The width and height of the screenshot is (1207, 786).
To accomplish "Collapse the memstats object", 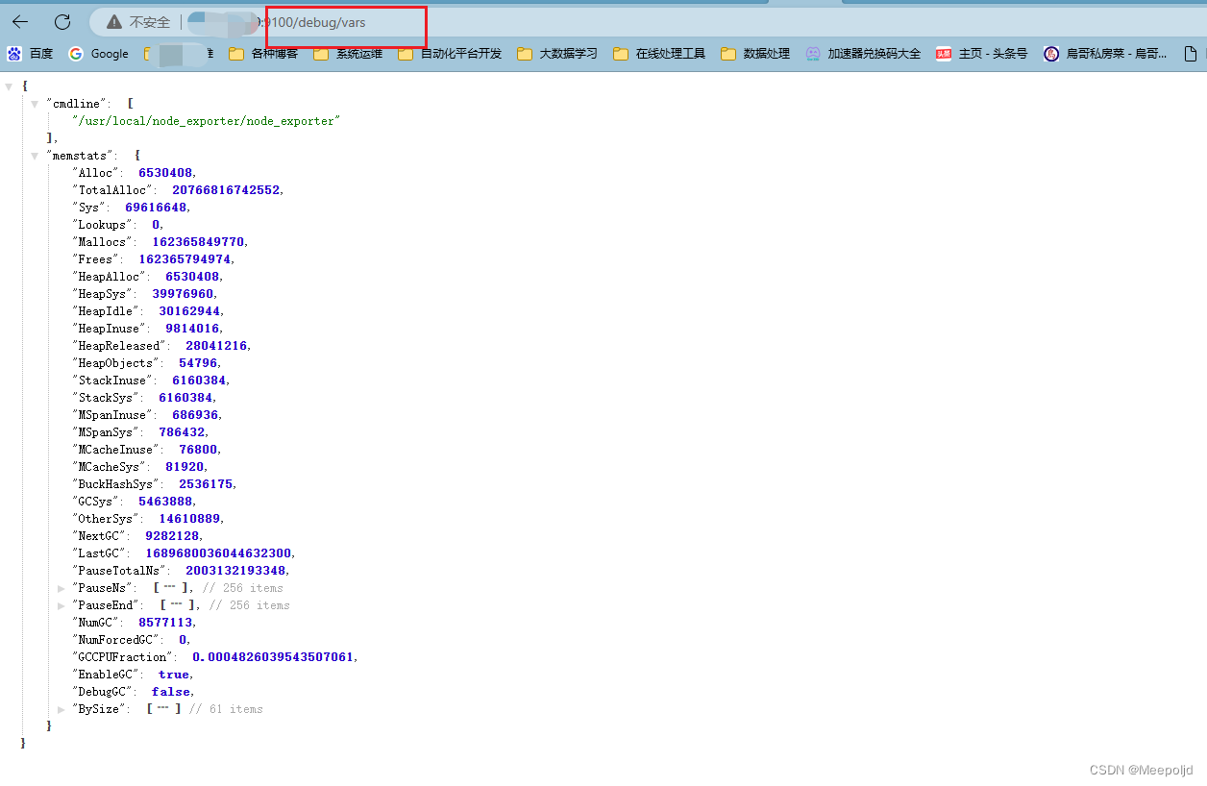I will [35, 155].
